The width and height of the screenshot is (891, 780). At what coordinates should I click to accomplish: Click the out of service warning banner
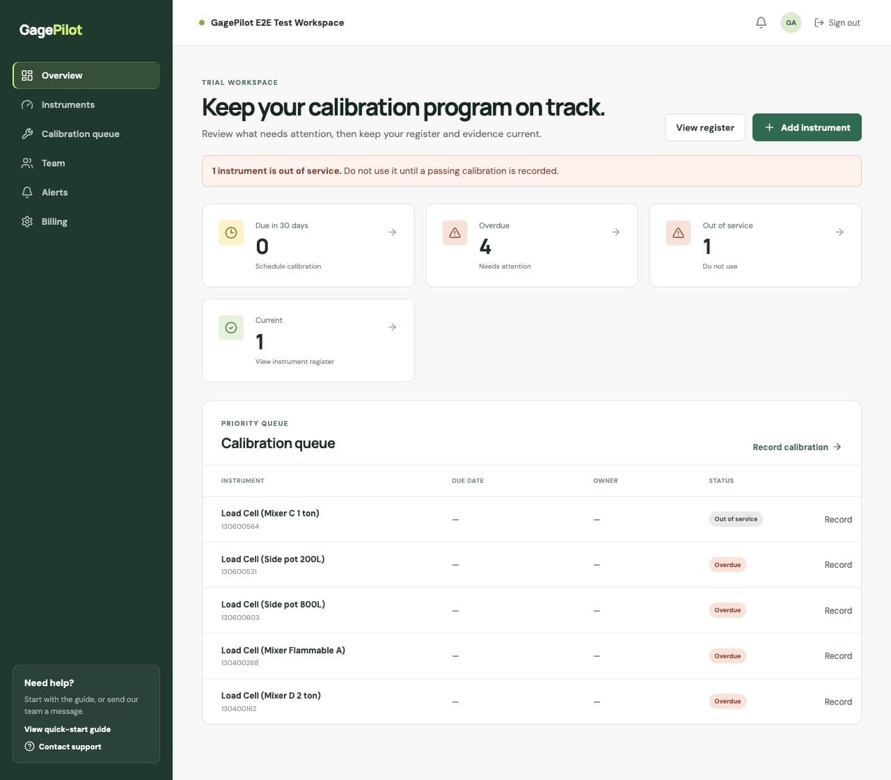pos(531,170)
